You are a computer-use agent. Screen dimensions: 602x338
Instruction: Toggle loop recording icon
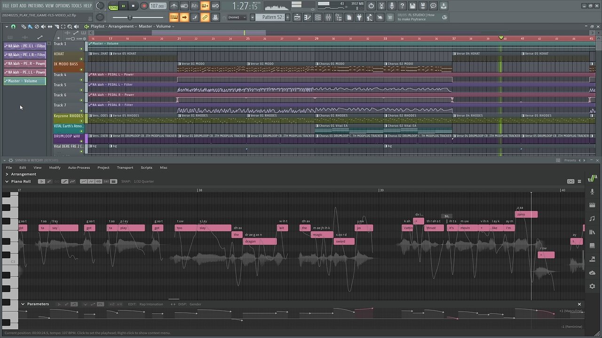[215, 6]
